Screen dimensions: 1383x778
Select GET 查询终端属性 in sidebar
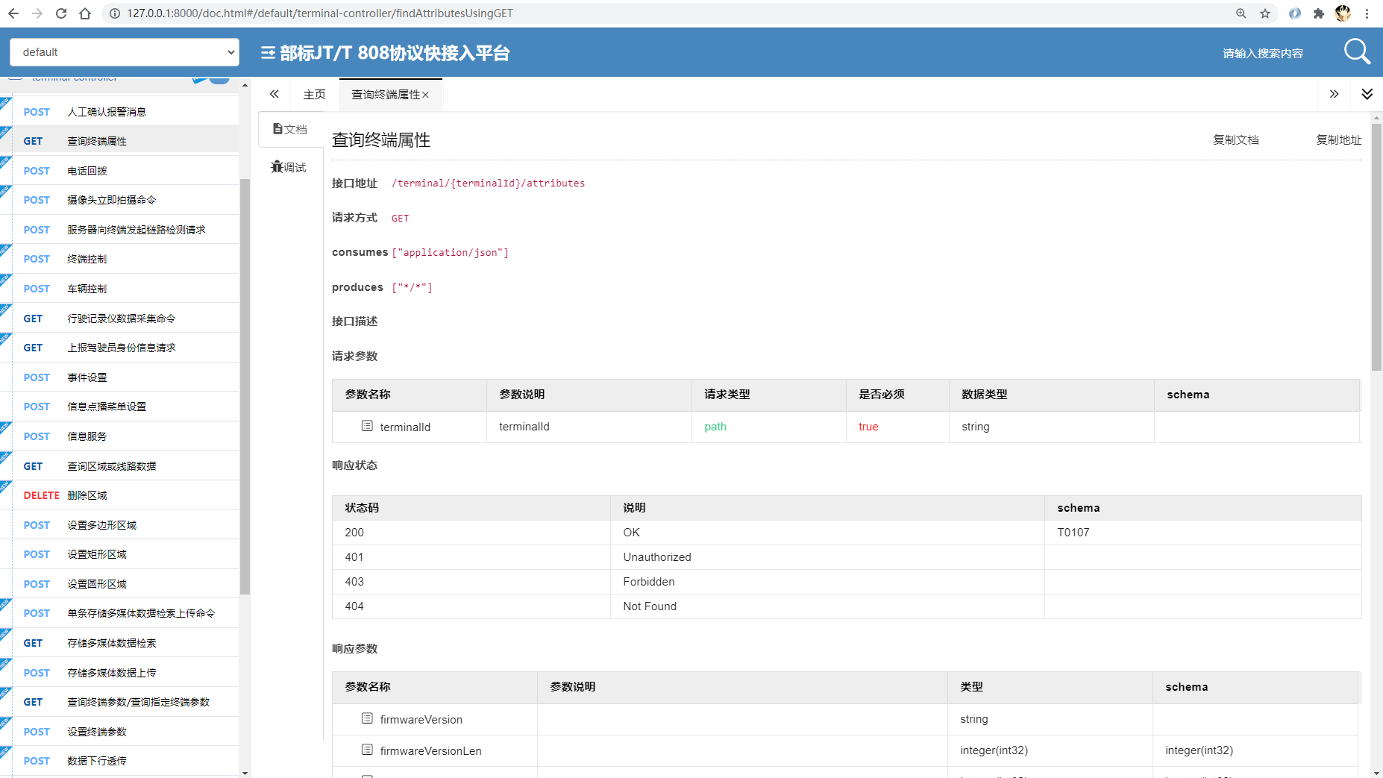pos(119,141)
